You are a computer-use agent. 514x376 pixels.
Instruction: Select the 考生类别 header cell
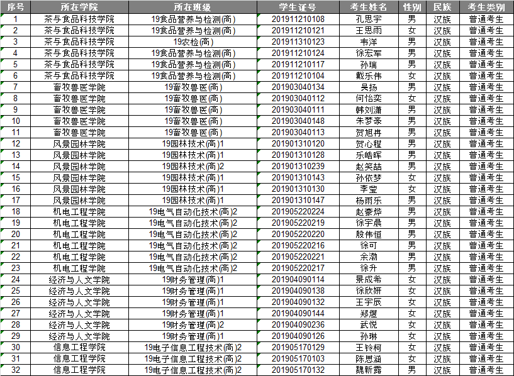tap(486, 8)
